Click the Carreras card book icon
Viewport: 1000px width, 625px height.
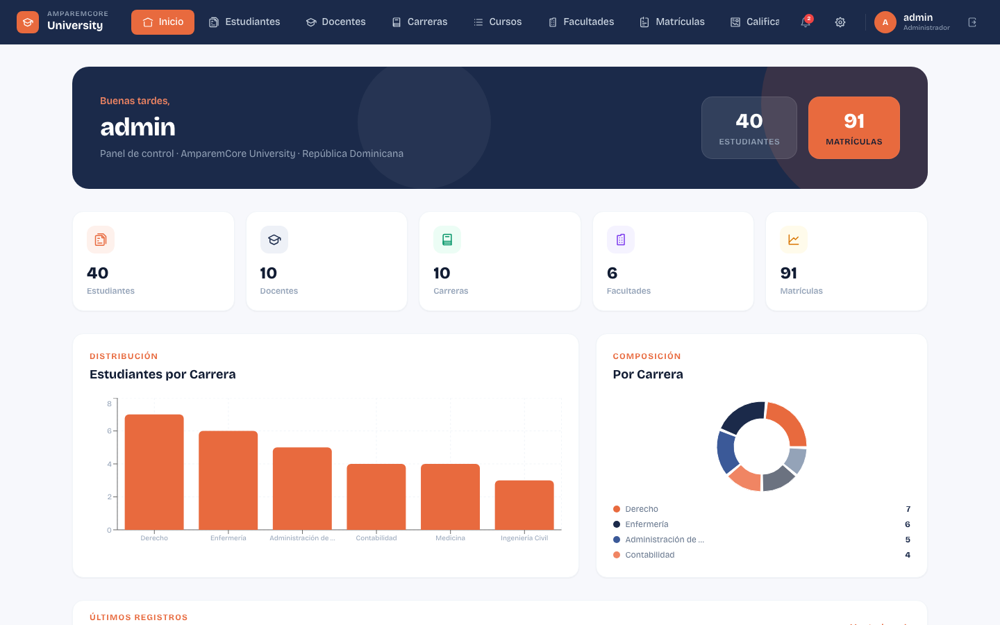(447, 240)
